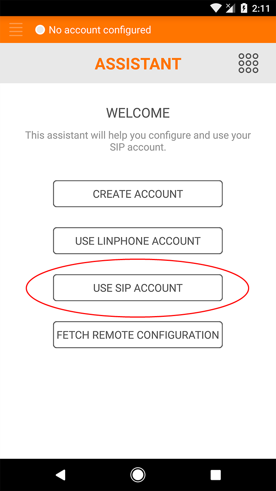Open Fetch Remote Configuration

(138, 335)
